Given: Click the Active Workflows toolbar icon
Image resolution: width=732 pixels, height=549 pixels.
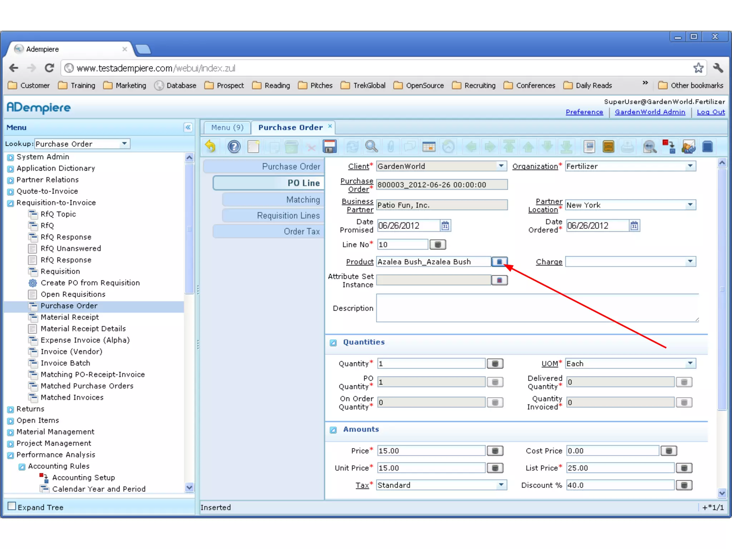Looking at the screenshot, I should (x=669, y=147).
